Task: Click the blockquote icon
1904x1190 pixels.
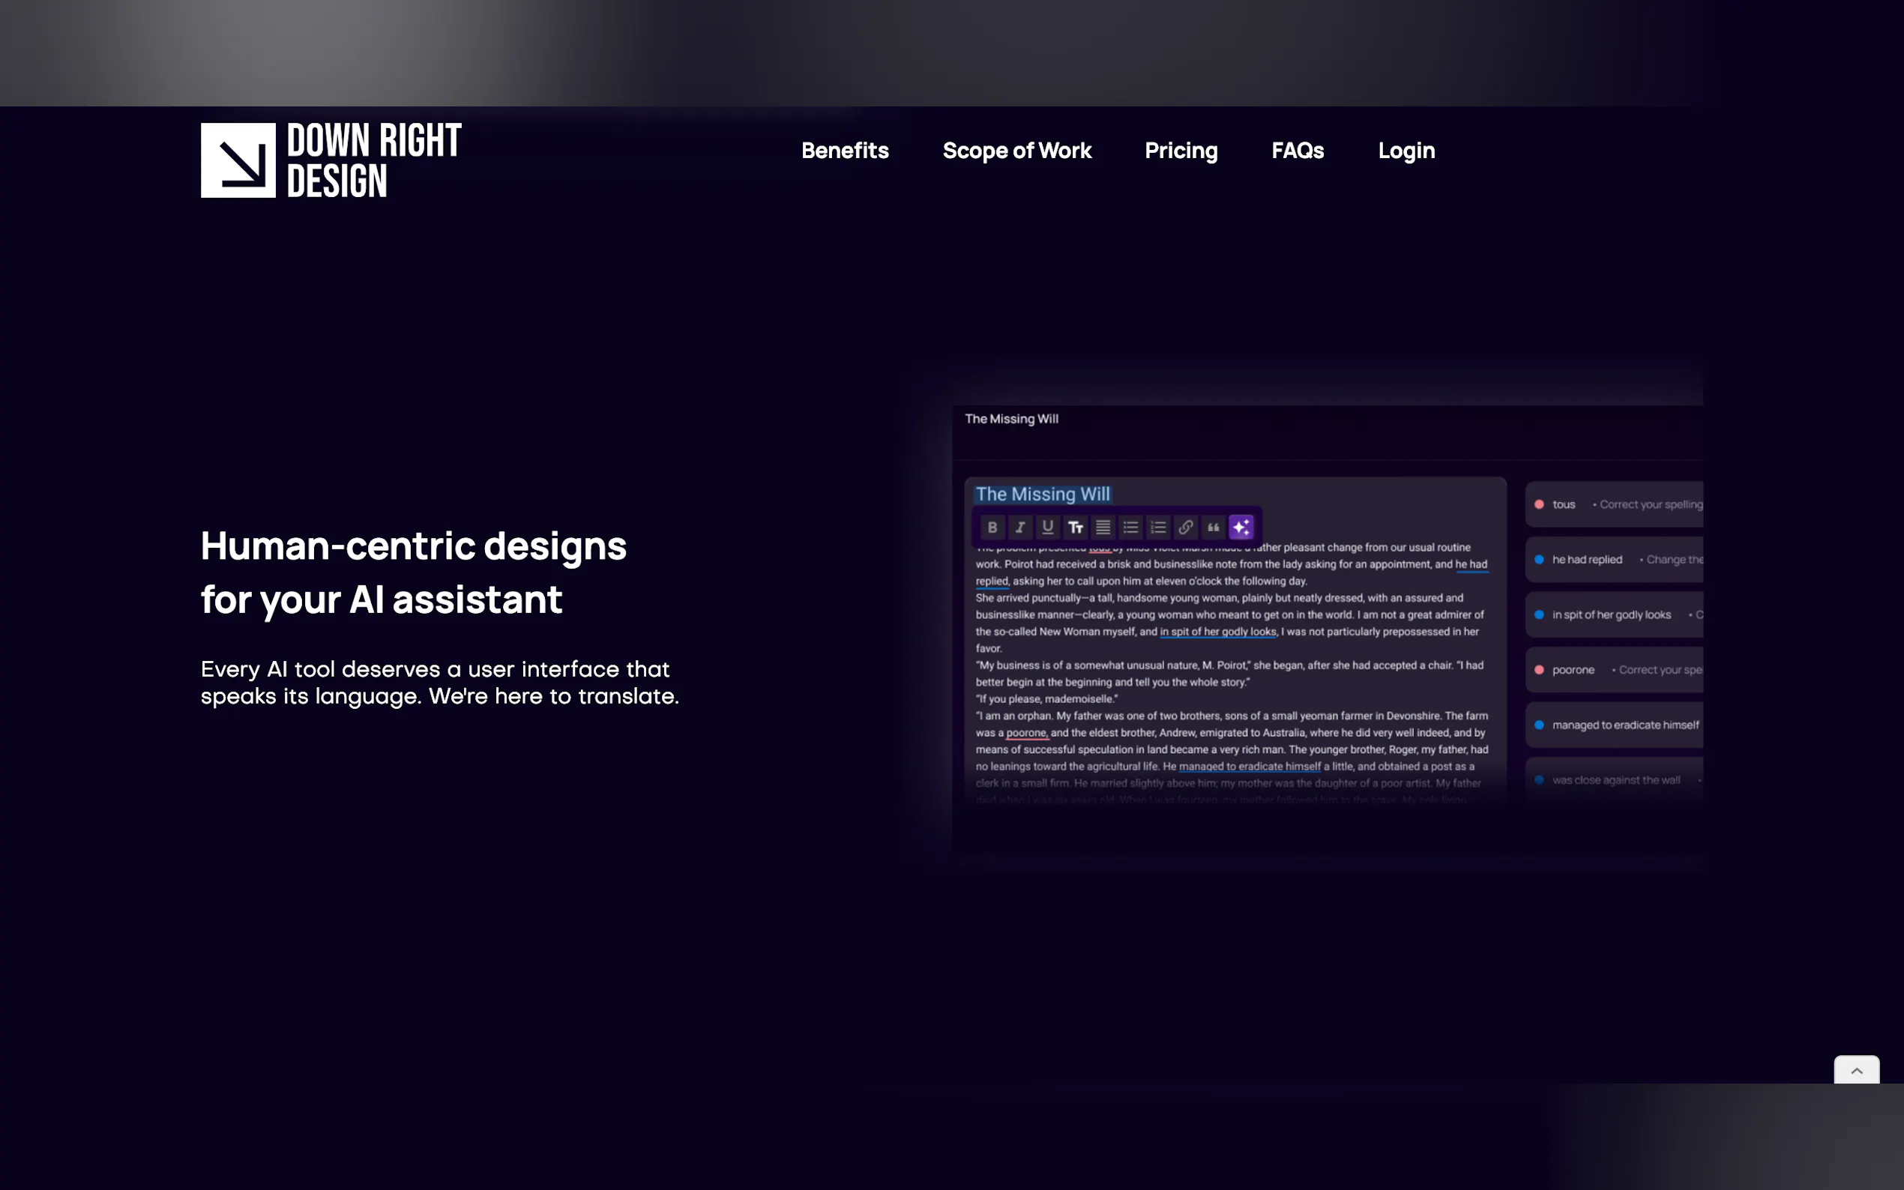Action: coord(1213,528)
